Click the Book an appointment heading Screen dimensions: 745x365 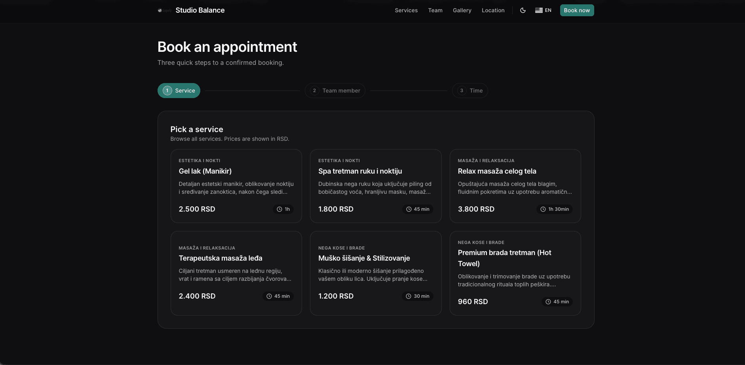tap(227, 47)
